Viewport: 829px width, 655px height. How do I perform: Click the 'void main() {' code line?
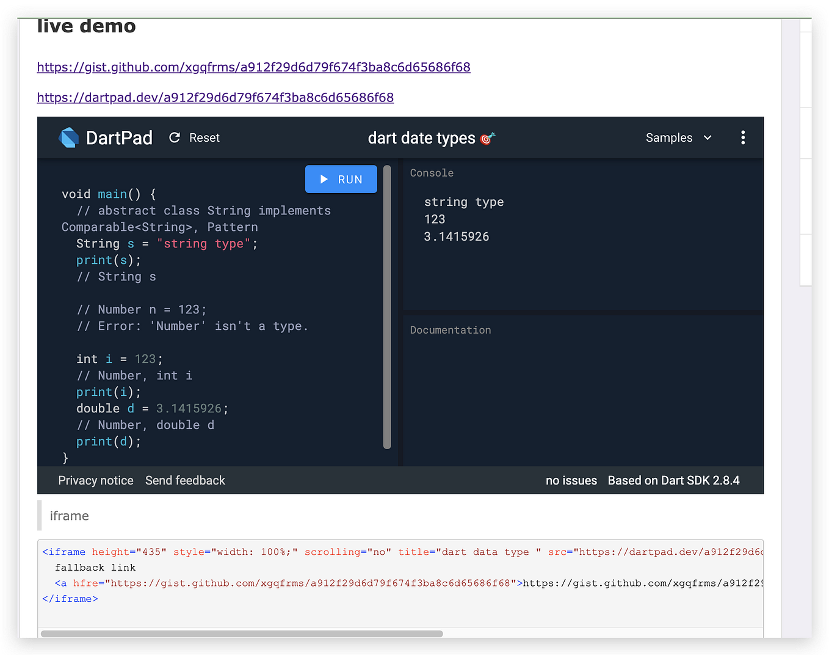tap(109, 194)
